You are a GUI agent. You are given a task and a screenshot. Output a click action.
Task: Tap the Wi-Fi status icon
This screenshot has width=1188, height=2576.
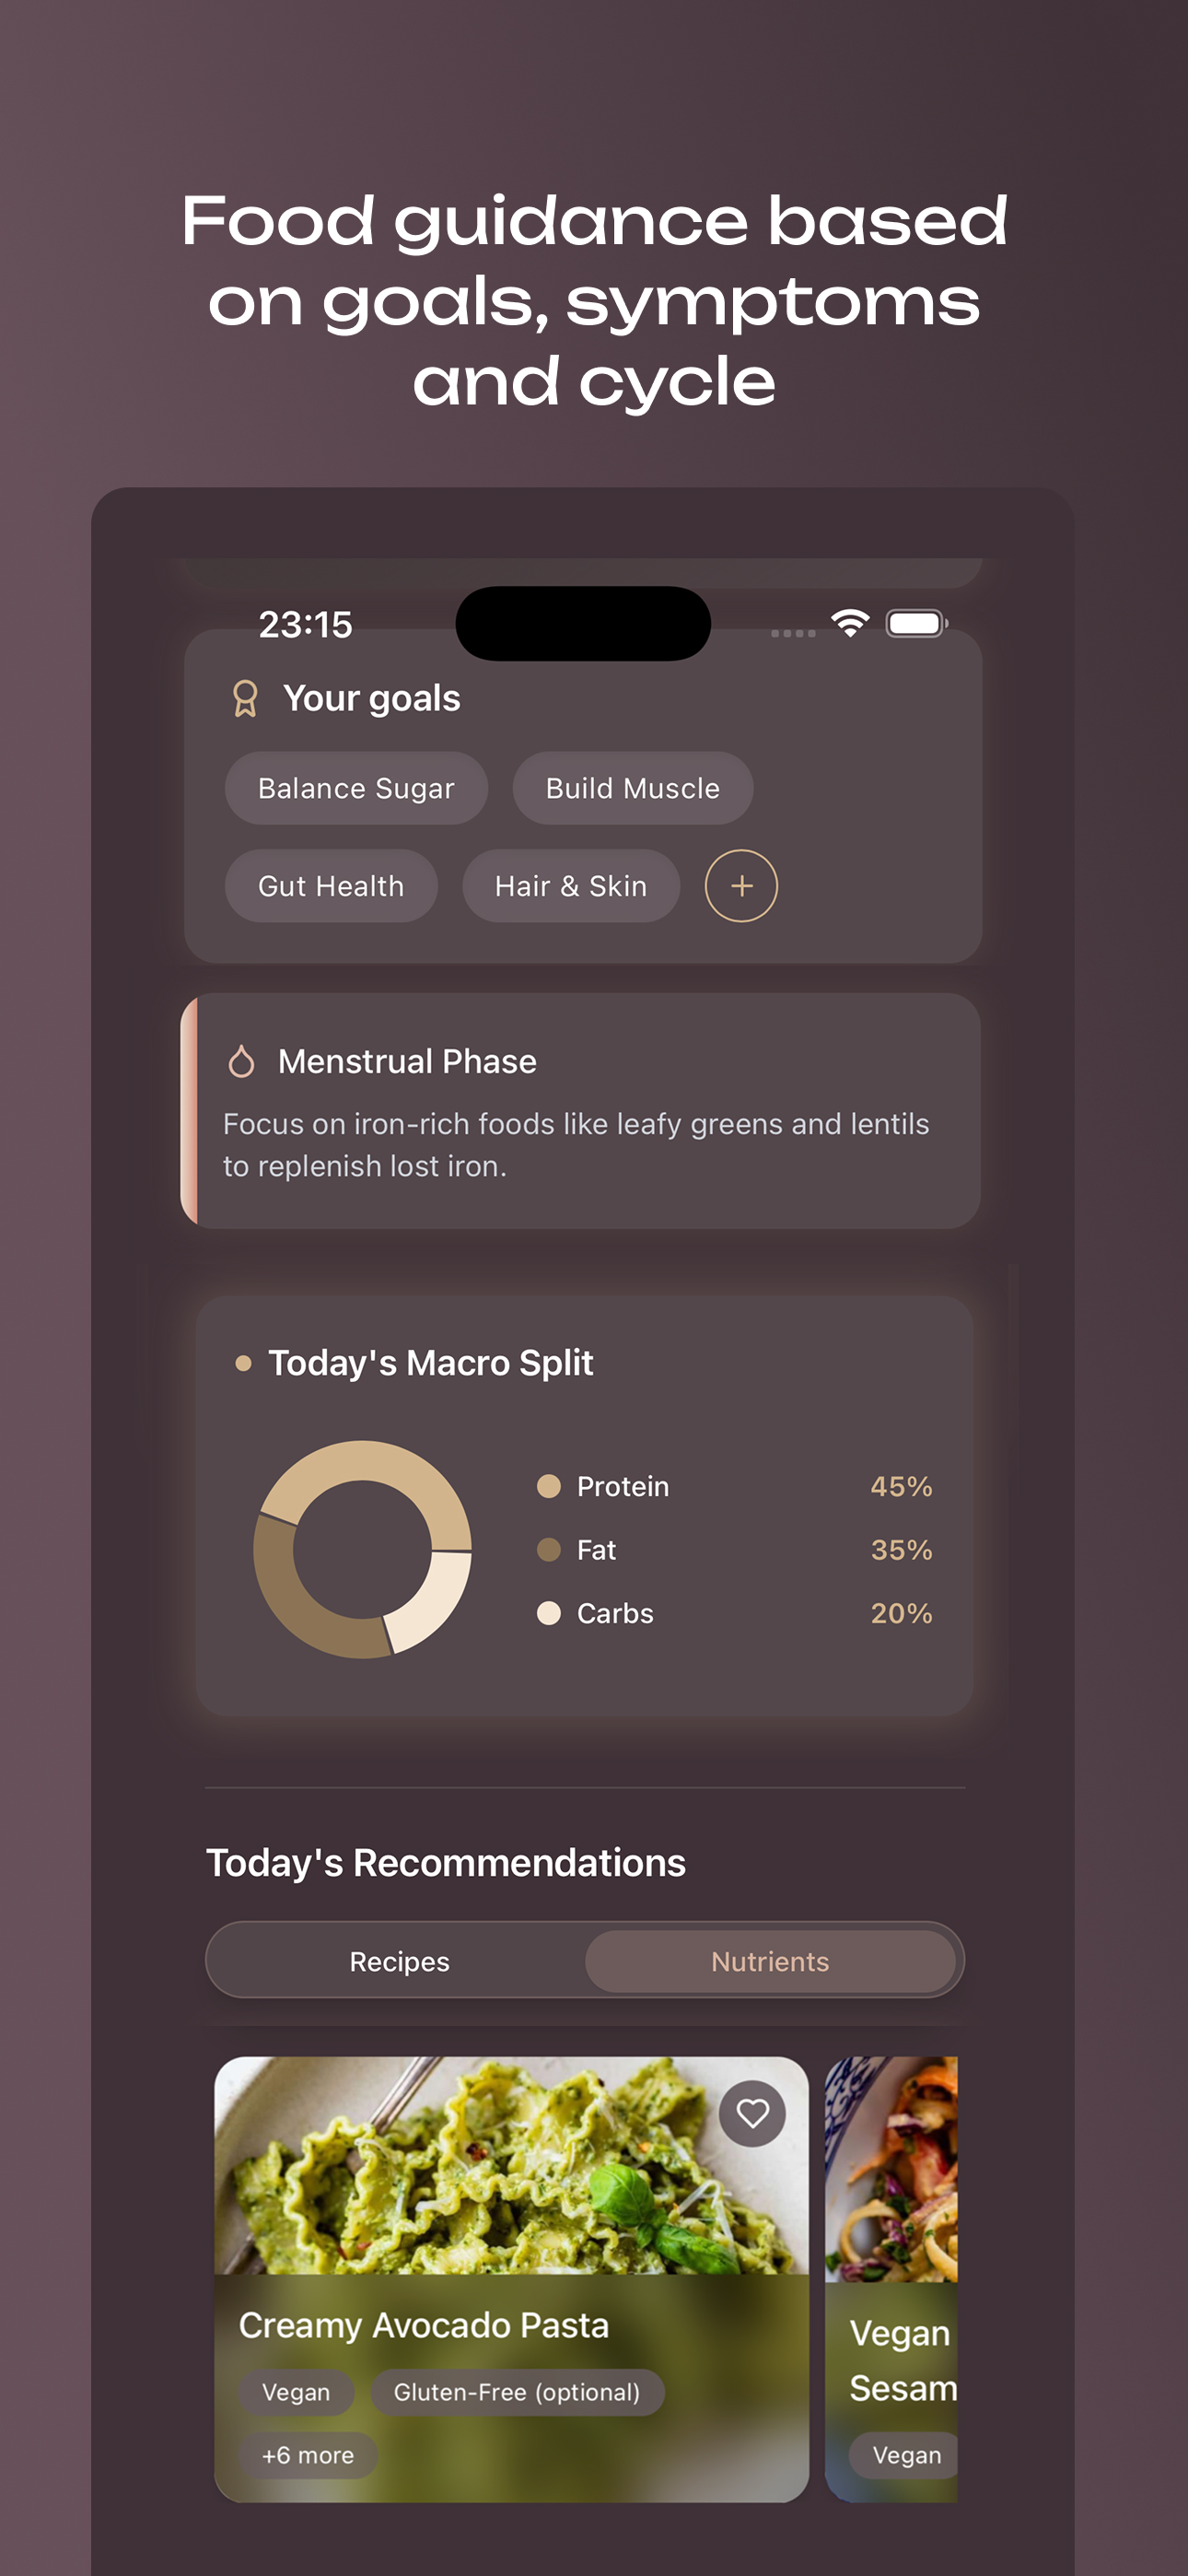pos(850,624)
